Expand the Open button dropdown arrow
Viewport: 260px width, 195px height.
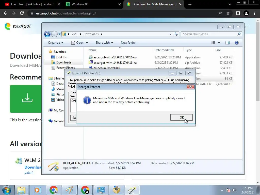point(87,43)
